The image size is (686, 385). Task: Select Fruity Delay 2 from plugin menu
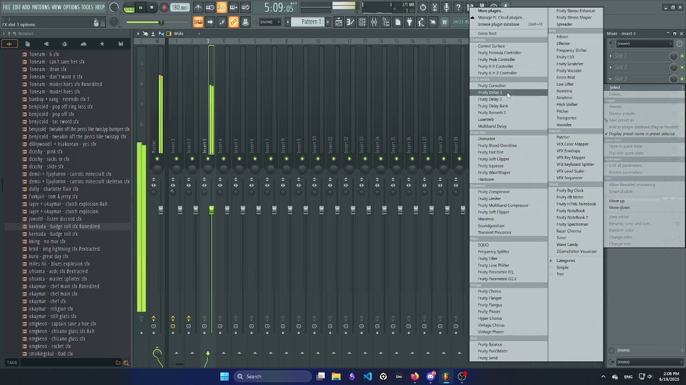pyautogui.click(x=509, y=93)
